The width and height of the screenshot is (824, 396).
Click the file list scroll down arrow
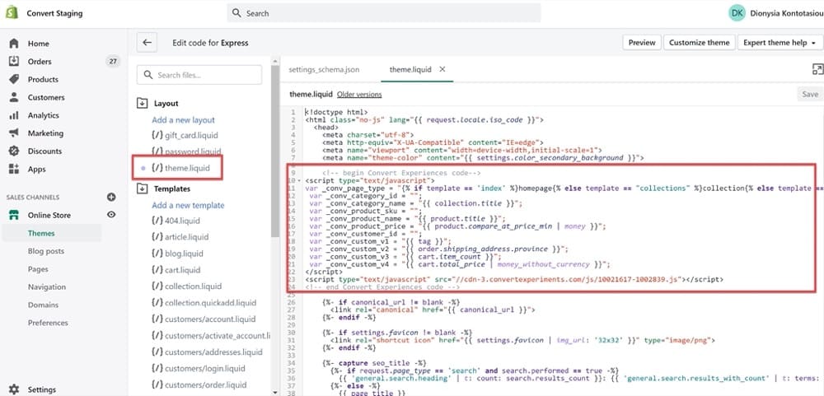[x=275, y=391]
